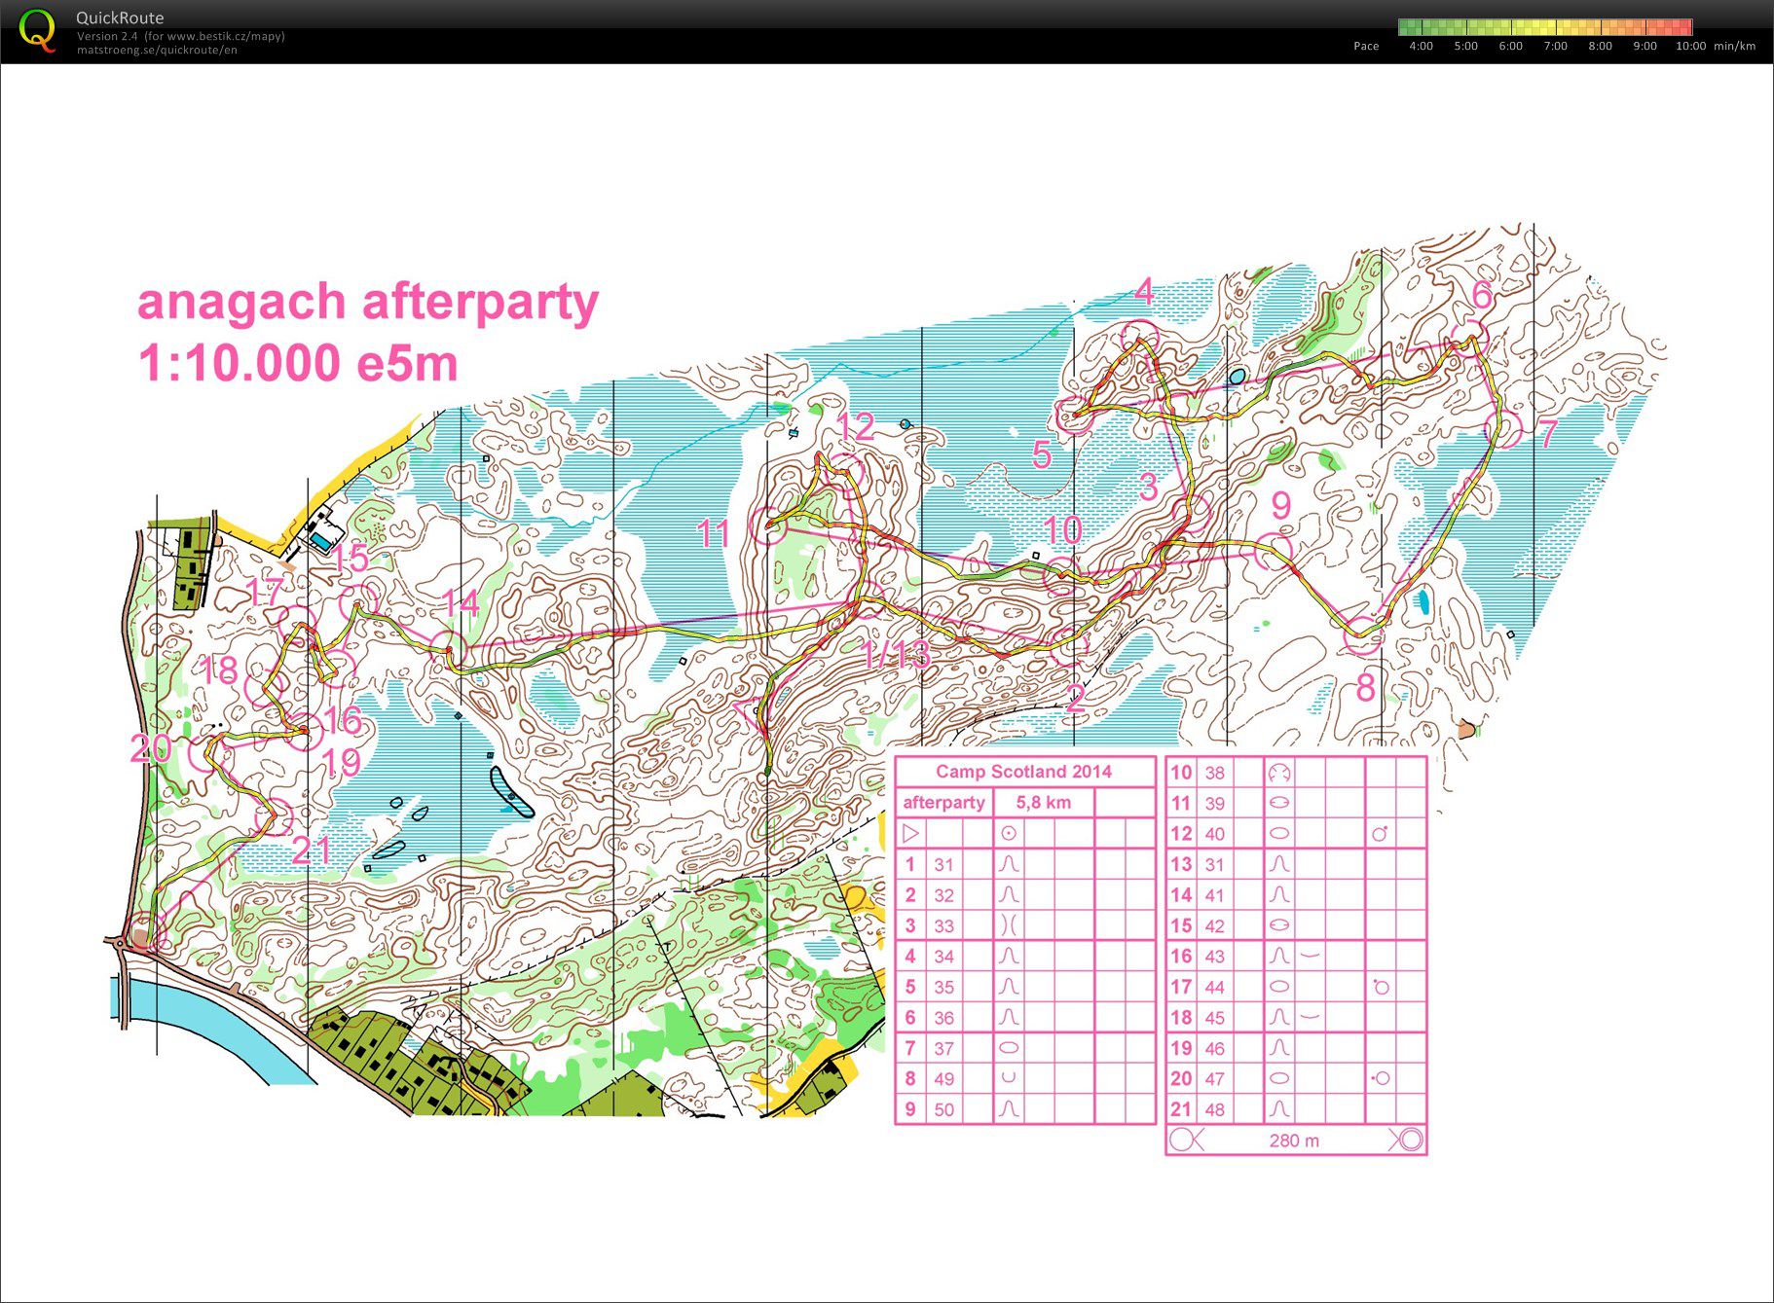The image size is (1774, 1303).
Task: Click control code 50 in table row 9
Action: tap(943, 1109)
